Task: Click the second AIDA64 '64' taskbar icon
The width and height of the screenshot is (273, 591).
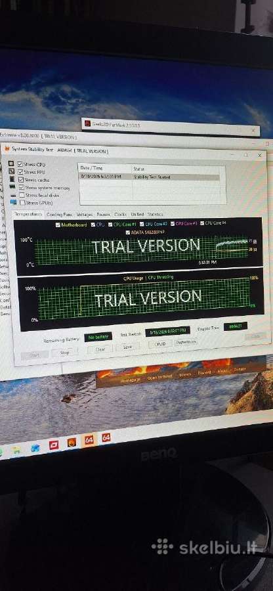Action: [106, 437]
